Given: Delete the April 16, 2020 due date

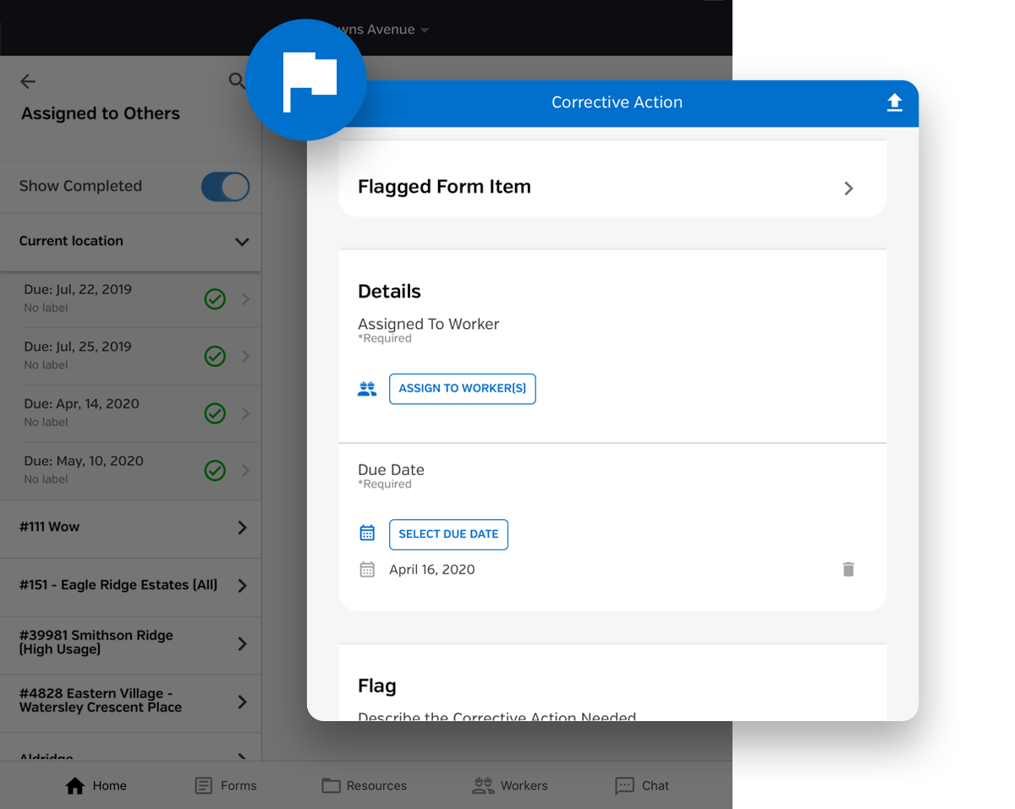Looking at the screenshot, I should [x=848, y=570].
